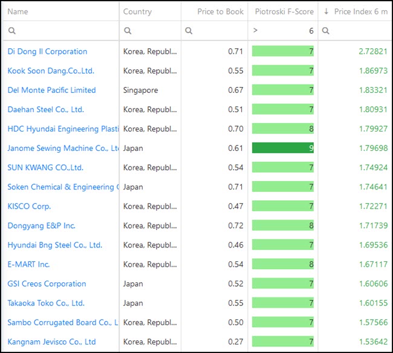393x353 pixels.
Task: Select the Japan cell in Janome row
Action: click(x=133, y=148)
